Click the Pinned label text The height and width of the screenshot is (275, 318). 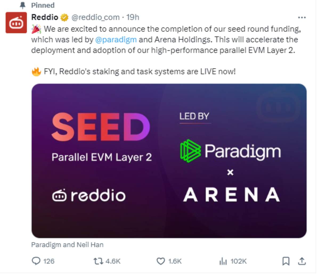click(43, 5)
